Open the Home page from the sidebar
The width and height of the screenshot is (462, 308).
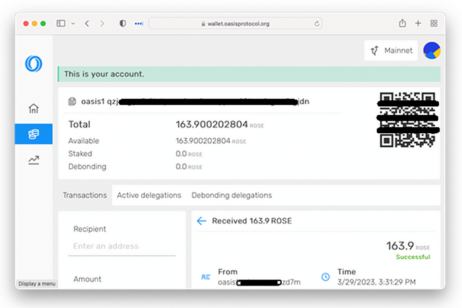(34, 108)
